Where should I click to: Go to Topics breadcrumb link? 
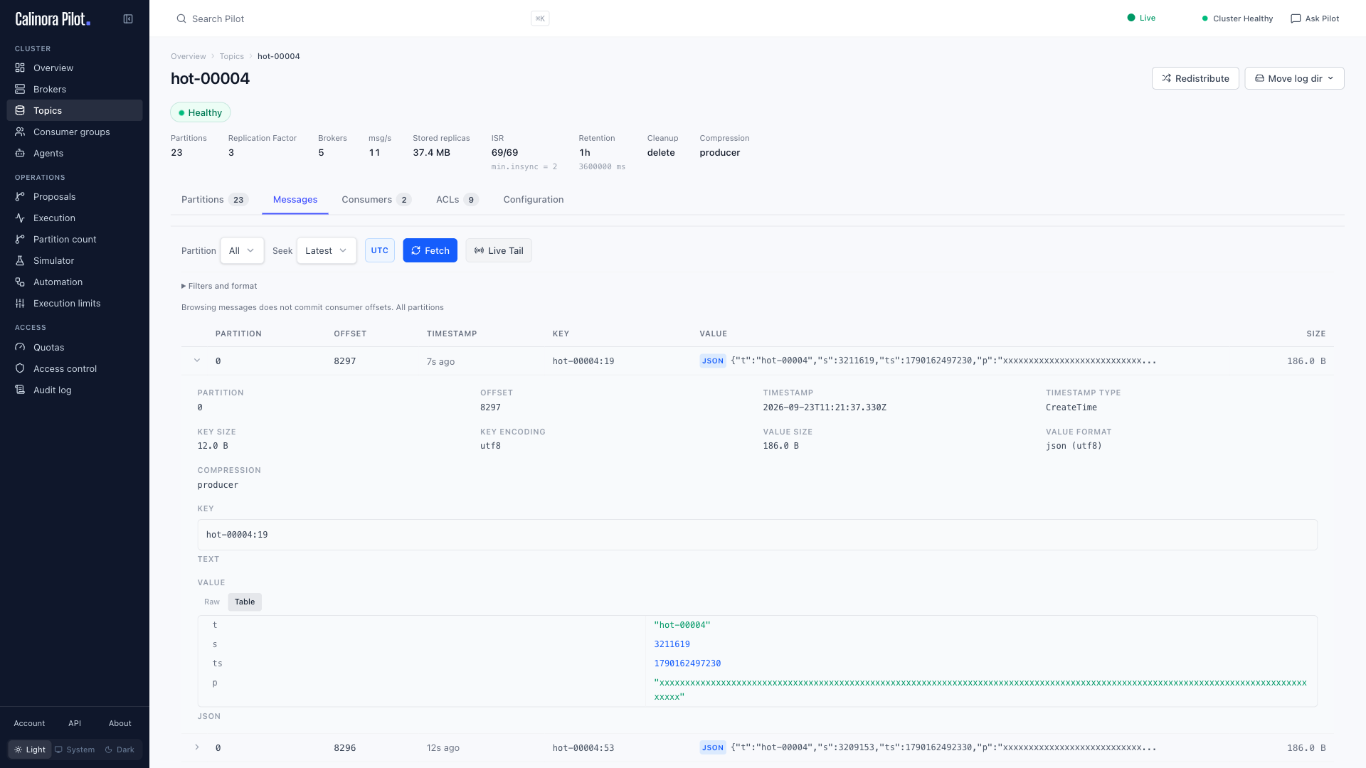[231, 56]
